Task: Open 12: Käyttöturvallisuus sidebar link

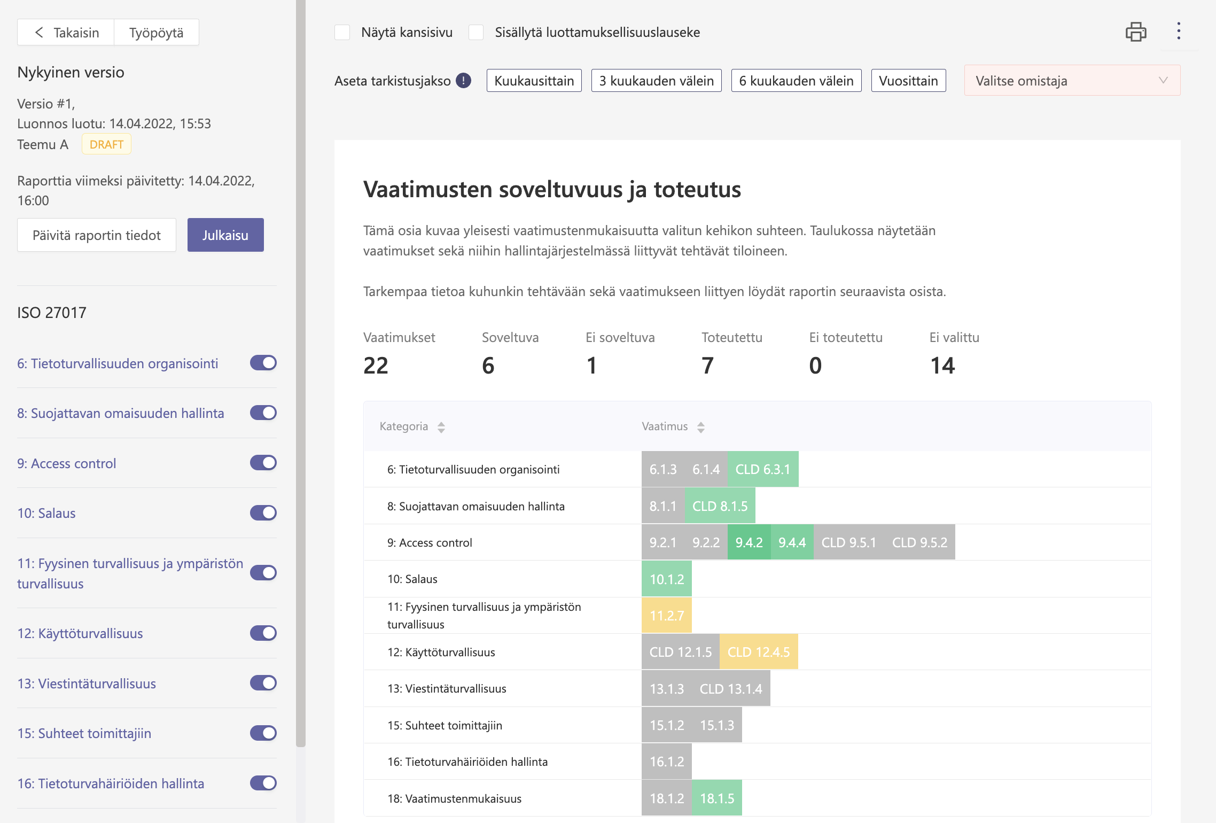Action: point(80,633)
